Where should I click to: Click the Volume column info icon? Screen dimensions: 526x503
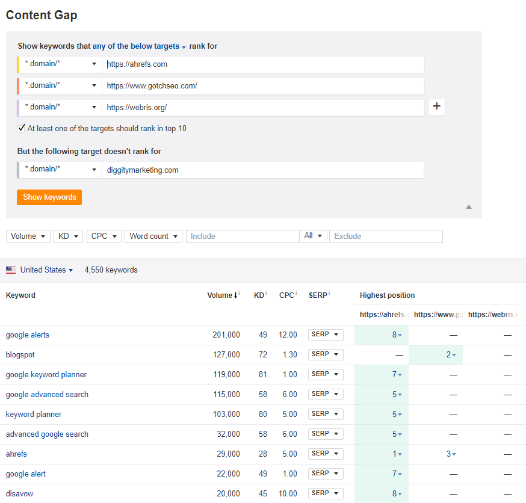pos(239,293)
